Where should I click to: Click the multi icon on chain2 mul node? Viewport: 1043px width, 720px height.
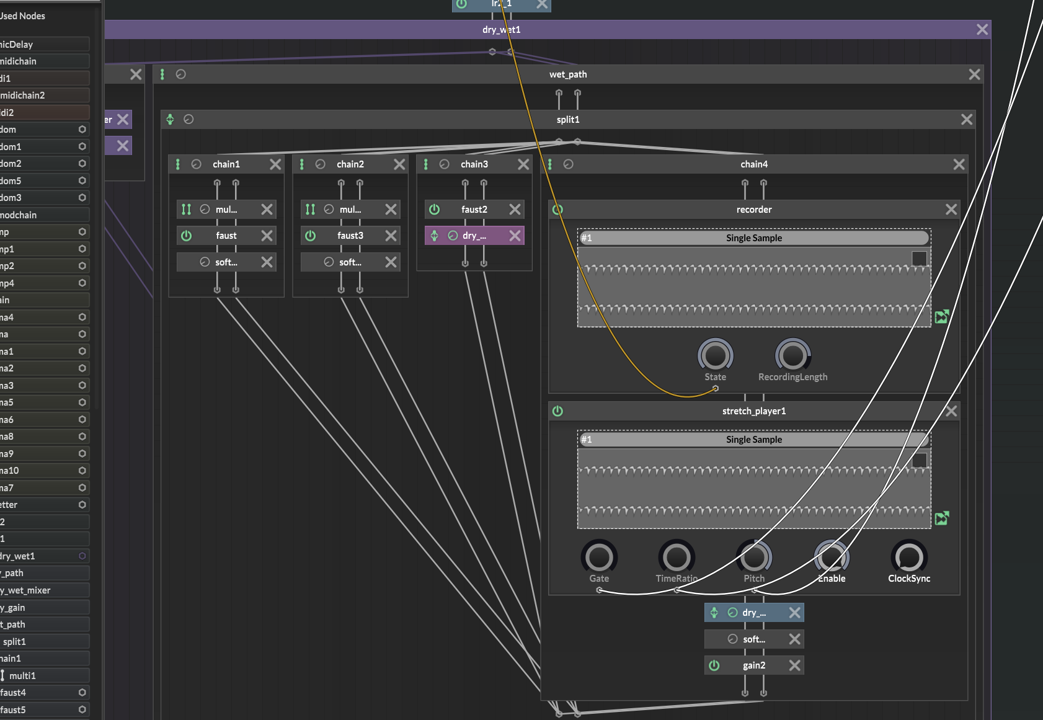pos(310,210)
